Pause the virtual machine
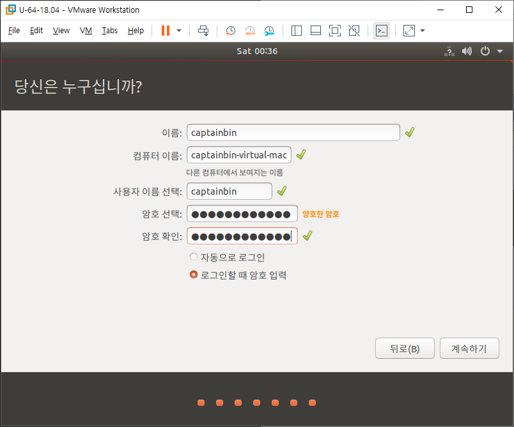514x427 pixels. 166,31
